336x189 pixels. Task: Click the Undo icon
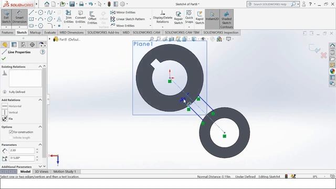pos(91,4)
